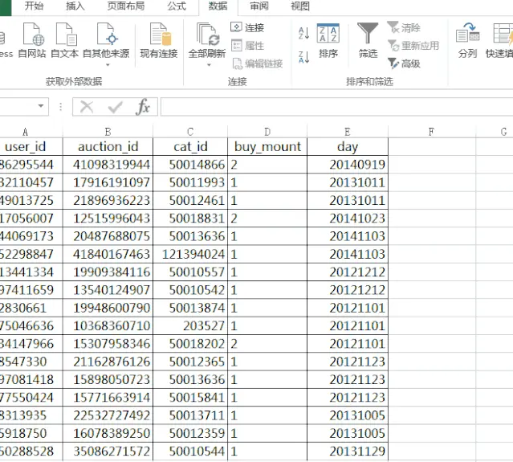513x462 pixels.
Task: Open the 视图 (View) tab
Action: coord(300,6)
